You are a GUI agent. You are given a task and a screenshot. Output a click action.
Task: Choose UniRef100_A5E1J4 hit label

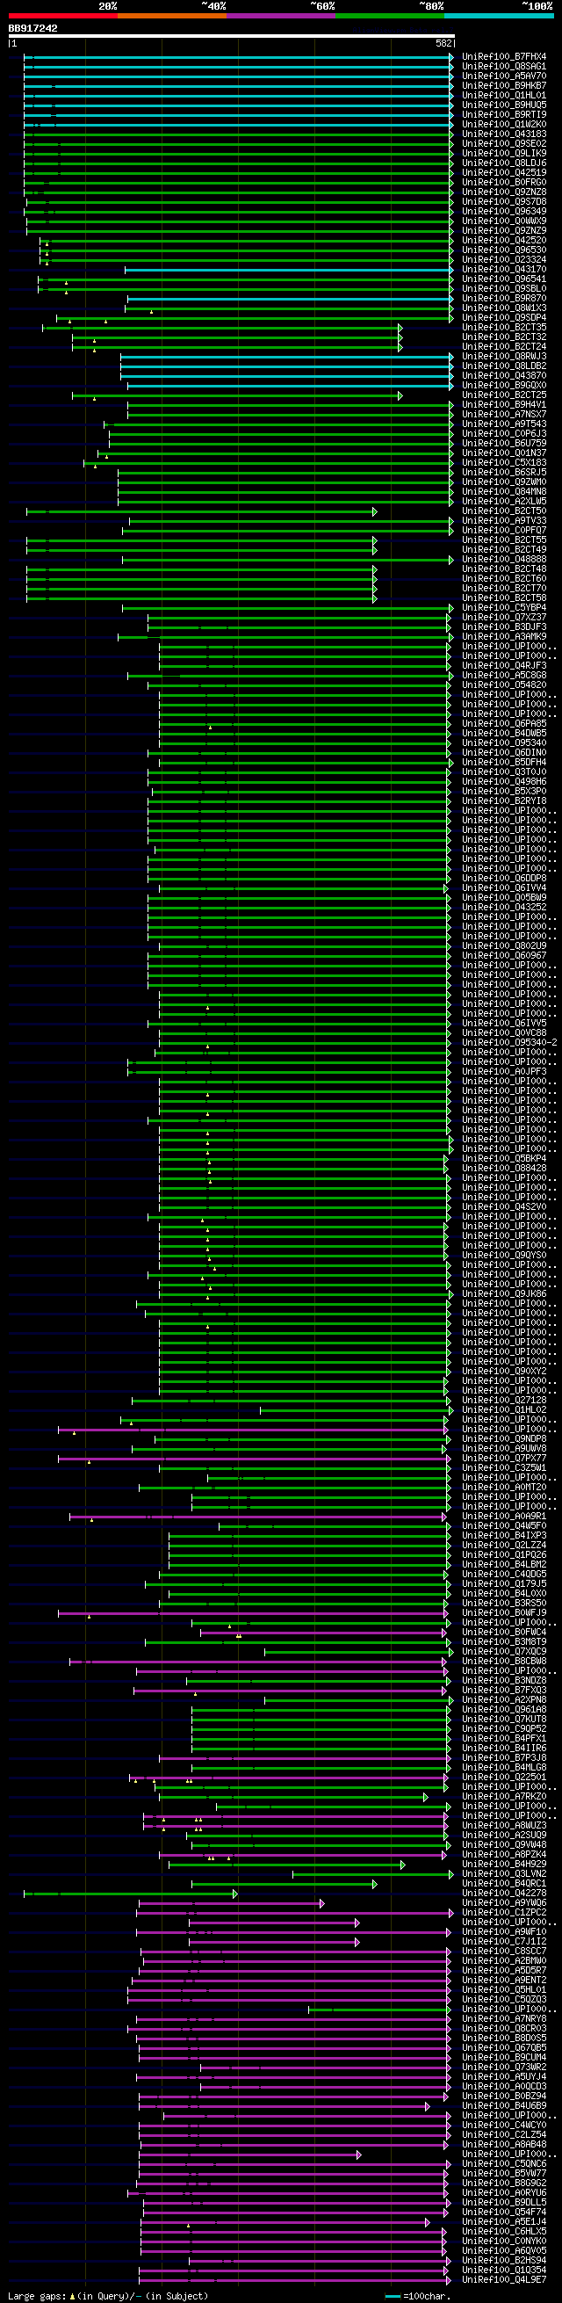[504, 2220]
